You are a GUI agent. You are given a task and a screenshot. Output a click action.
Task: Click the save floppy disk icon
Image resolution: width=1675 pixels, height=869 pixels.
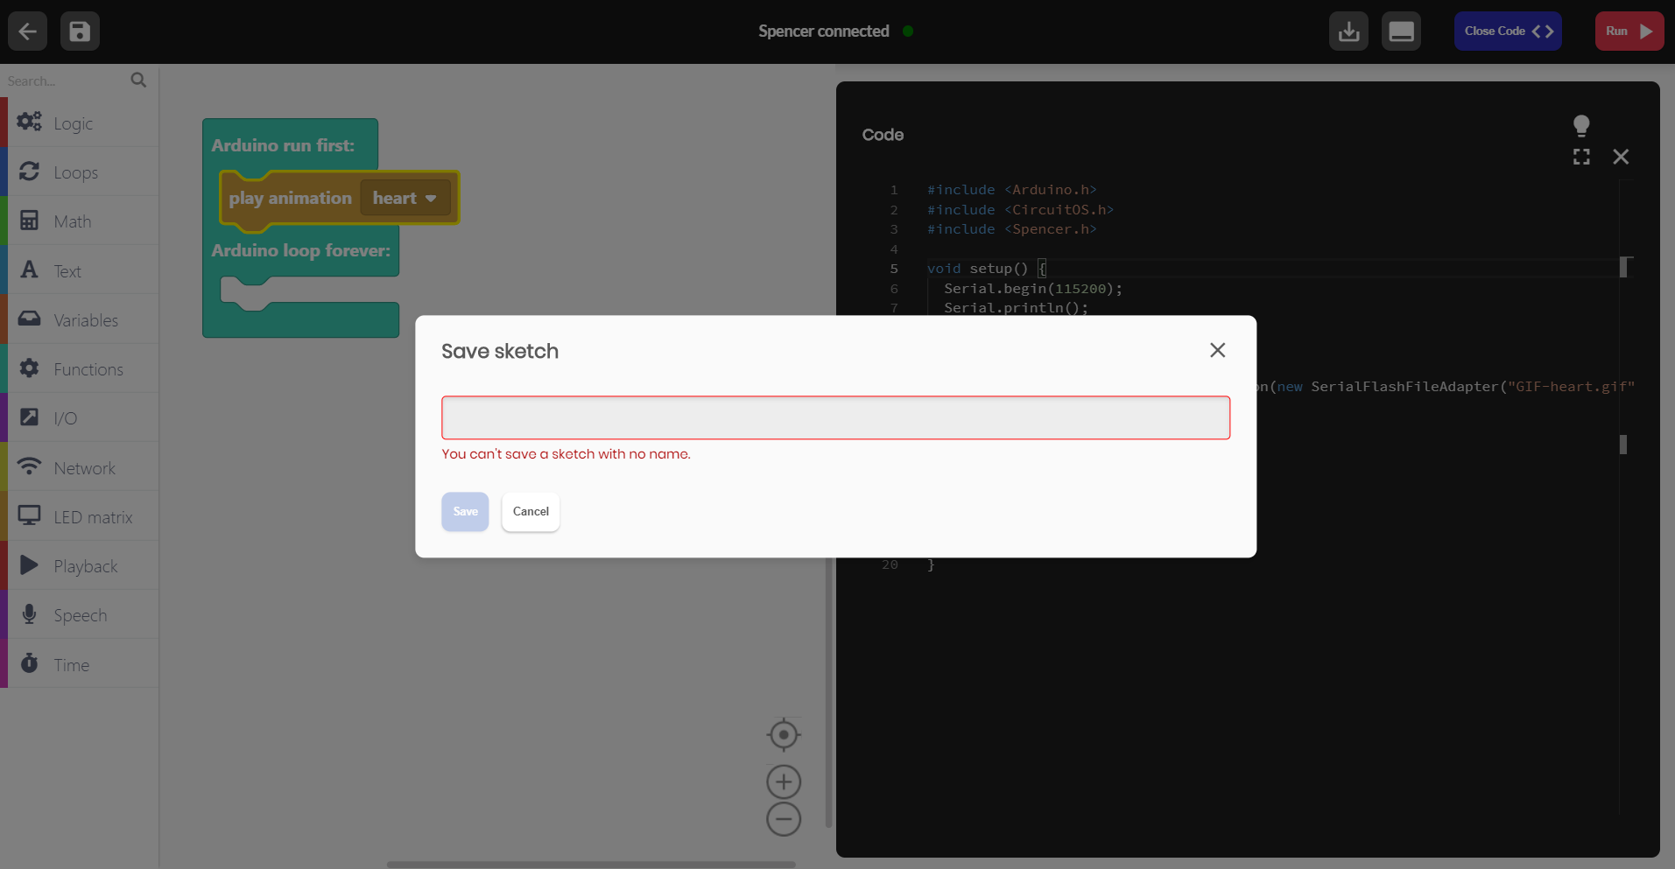(80, 32)
